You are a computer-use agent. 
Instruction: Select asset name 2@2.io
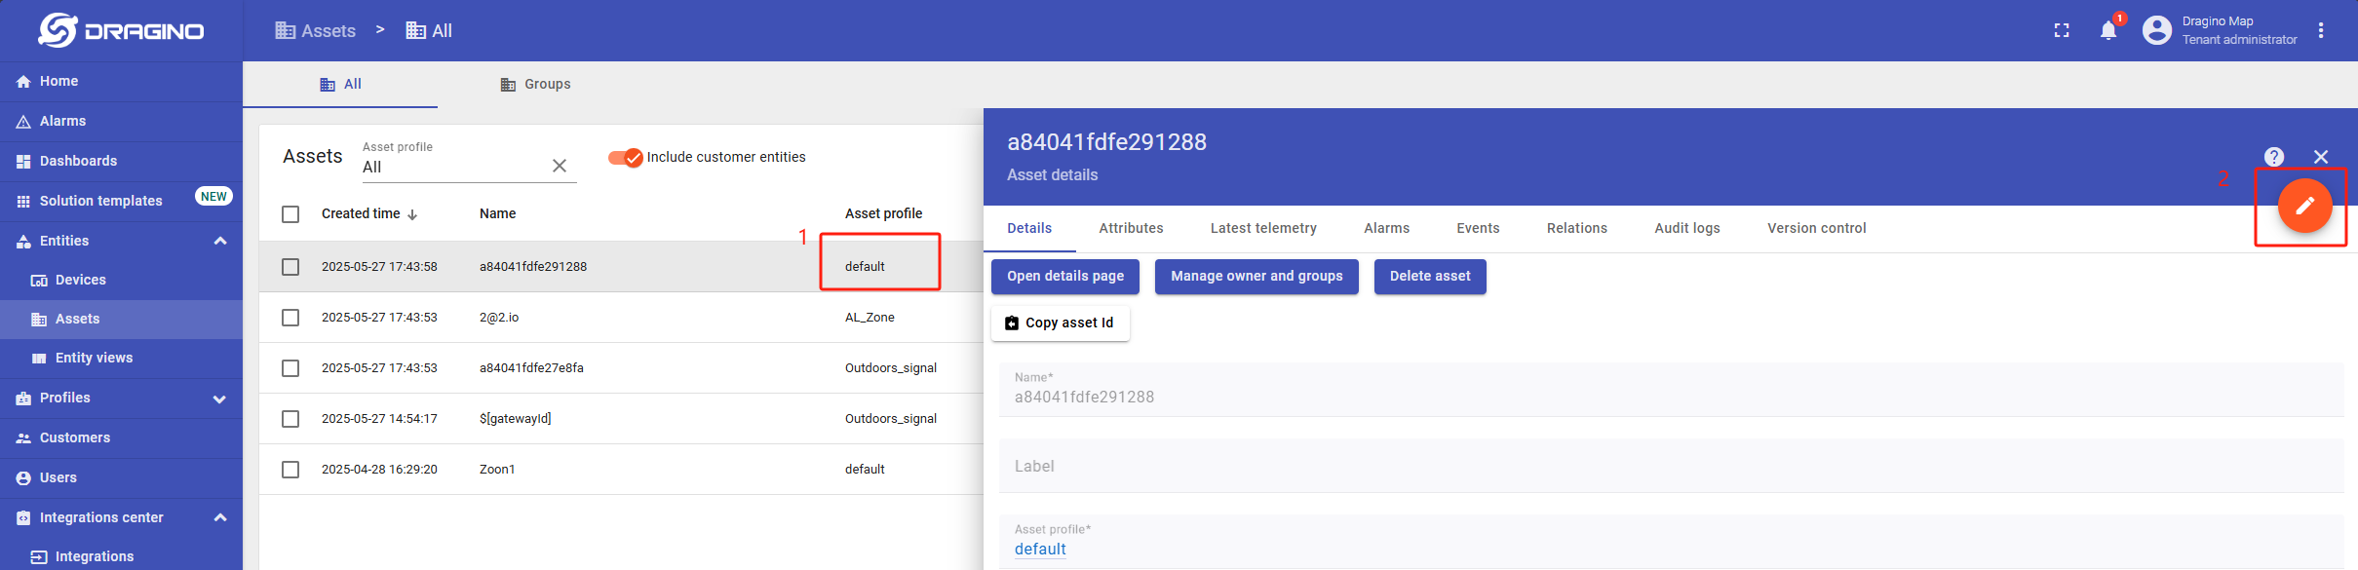click(499, 318)
